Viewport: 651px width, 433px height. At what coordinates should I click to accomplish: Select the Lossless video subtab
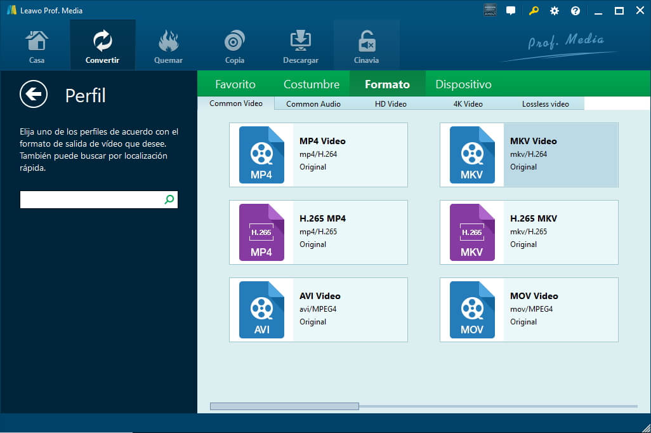pos(546,104)
